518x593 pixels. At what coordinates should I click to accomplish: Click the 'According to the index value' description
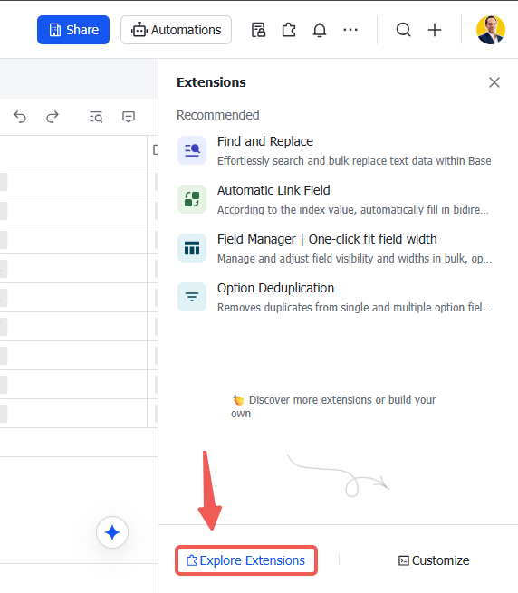[x=353, y=210]
